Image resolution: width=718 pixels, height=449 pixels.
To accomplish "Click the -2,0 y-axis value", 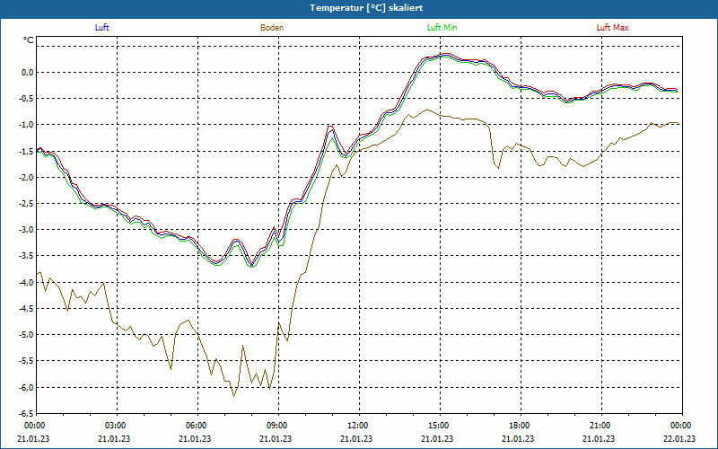I will [27, 177].
